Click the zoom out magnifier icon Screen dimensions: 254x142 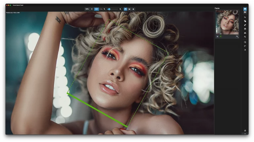pyautogui.click(x=105, y=9)
